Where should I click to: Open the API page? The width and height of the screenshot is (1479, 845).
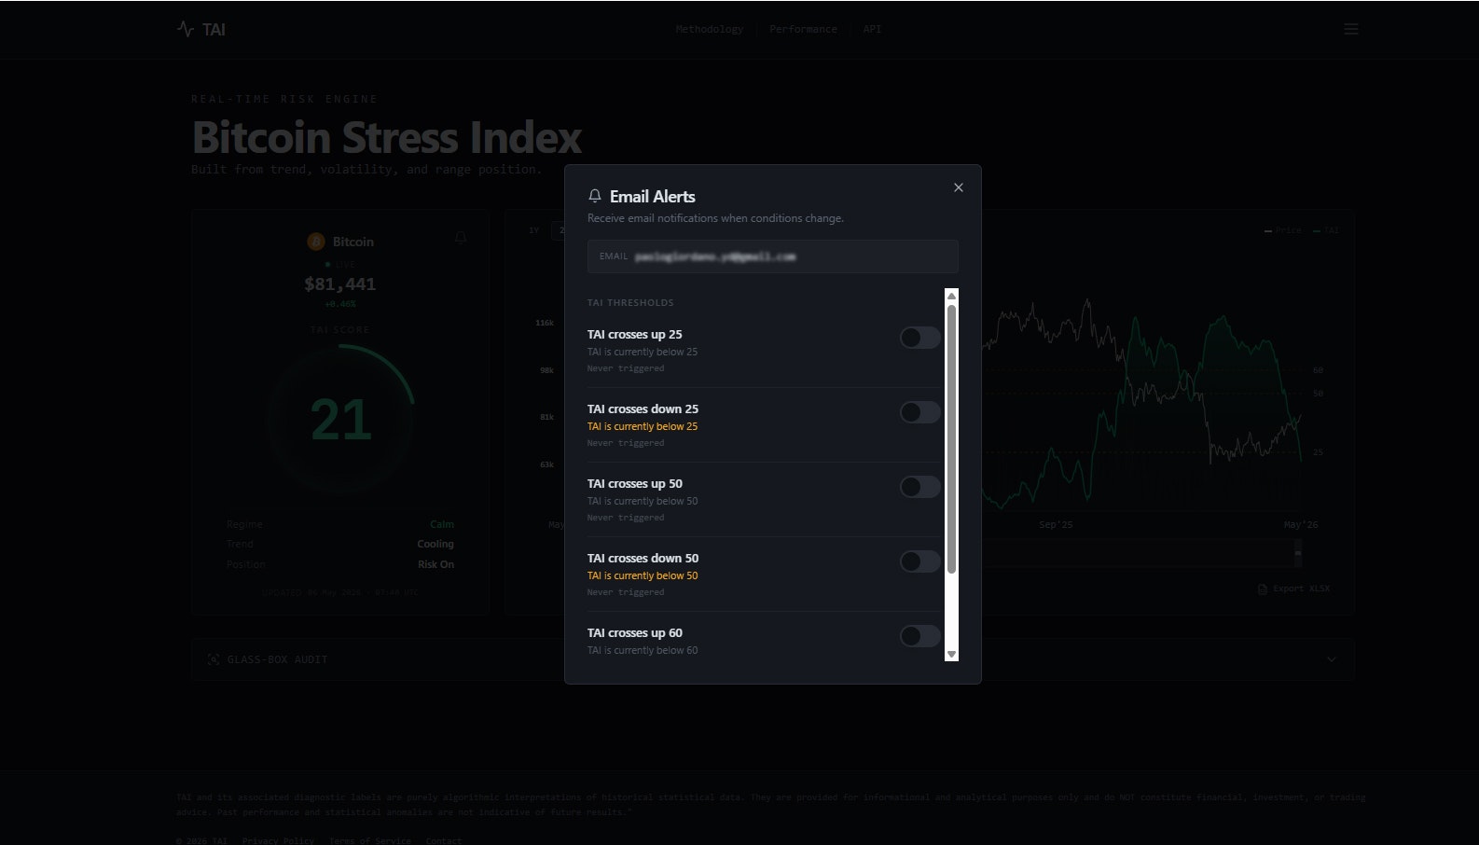point(872,29)
